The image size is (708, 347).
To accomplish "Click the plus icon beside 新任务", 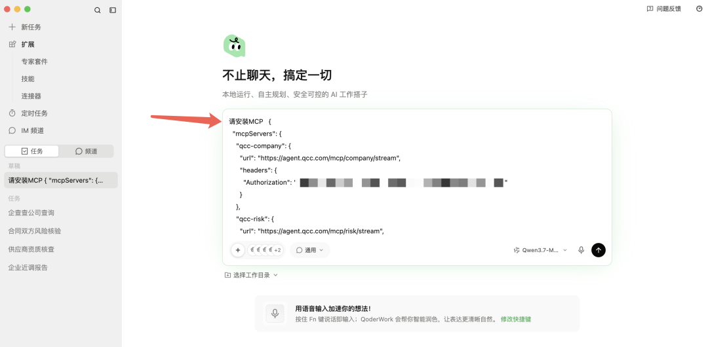I will coord(12,27).
